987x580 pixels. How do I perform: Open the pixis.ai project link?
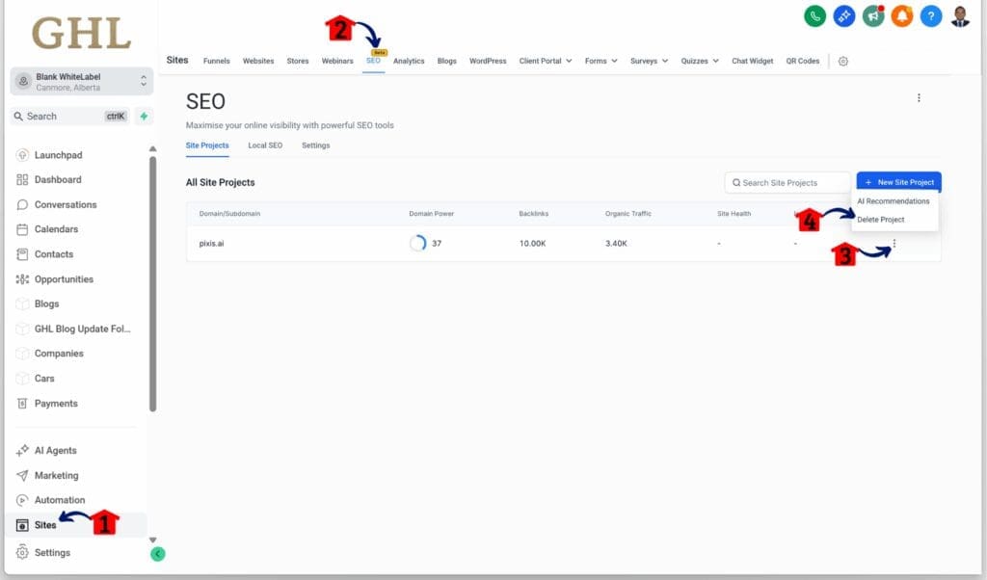click(211, 243)
